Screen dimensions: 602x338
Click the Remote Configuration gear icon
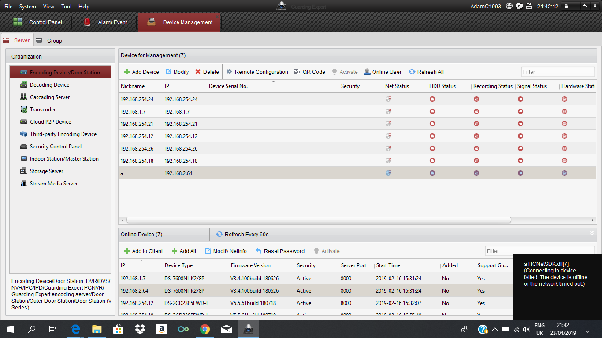click(229, 72)
